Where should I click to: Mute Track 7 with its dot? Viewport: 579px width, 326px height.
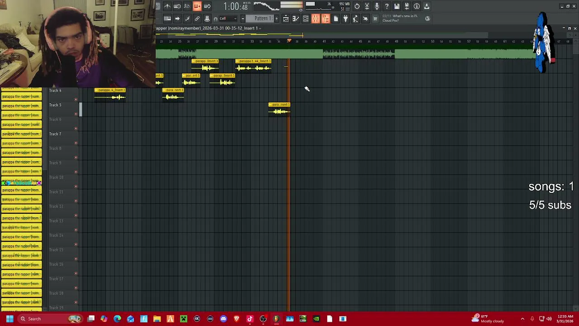76,143
